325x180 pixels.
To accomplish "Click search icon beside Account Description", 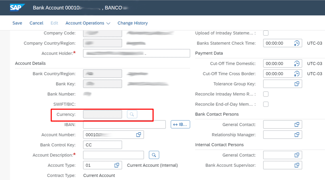I will 154,155.
